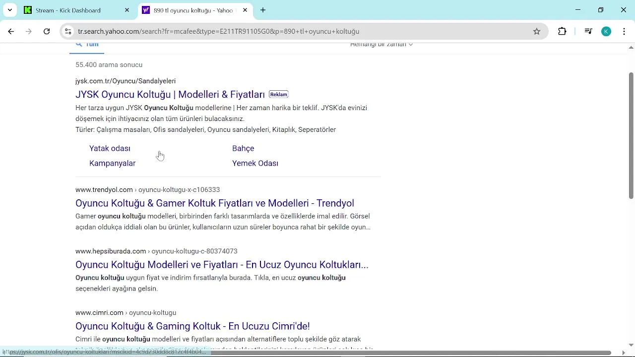The width and height of the screenshot is (635, 357).
Task: Minimize the browser window
Action: pos(578,10)
